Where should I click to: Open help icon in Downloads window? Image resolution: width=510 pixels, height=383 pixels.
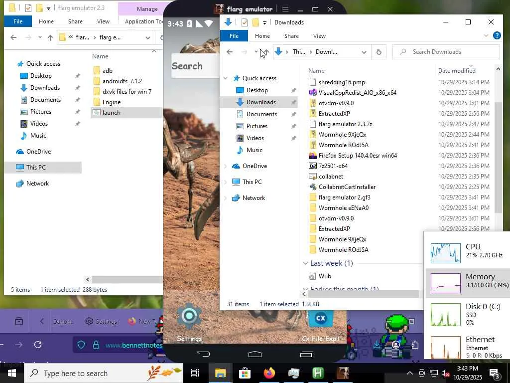[x=497, y=35]
